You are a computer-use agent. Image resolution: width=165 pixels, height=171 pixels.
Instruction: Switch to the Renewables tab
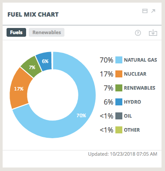(x=47, y=32)
